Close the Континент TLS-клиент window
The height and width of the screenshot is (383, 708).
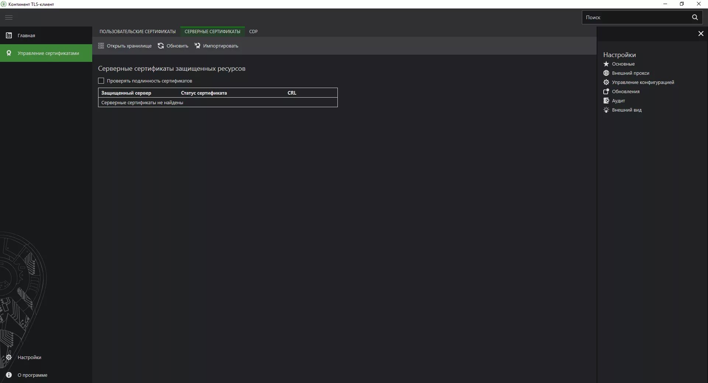tap(699, 4)
